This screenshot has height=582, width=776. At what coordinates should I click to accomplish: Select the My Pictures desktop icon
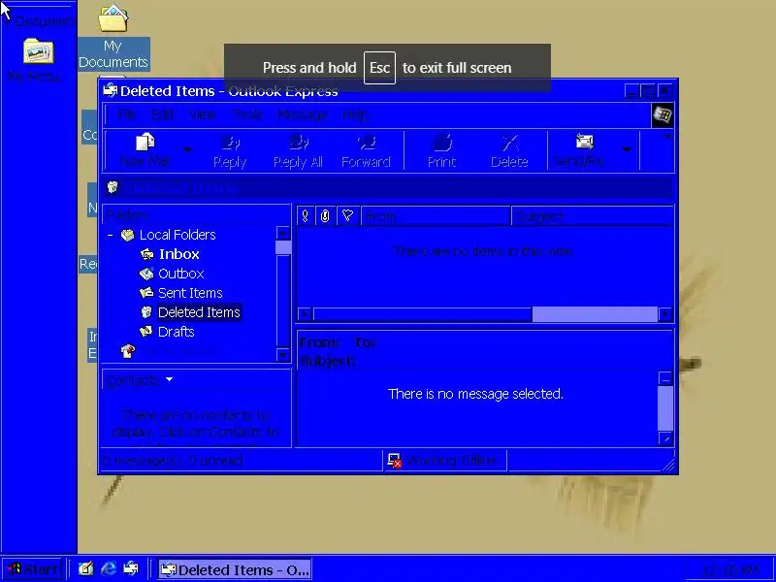tap(37, 60)
